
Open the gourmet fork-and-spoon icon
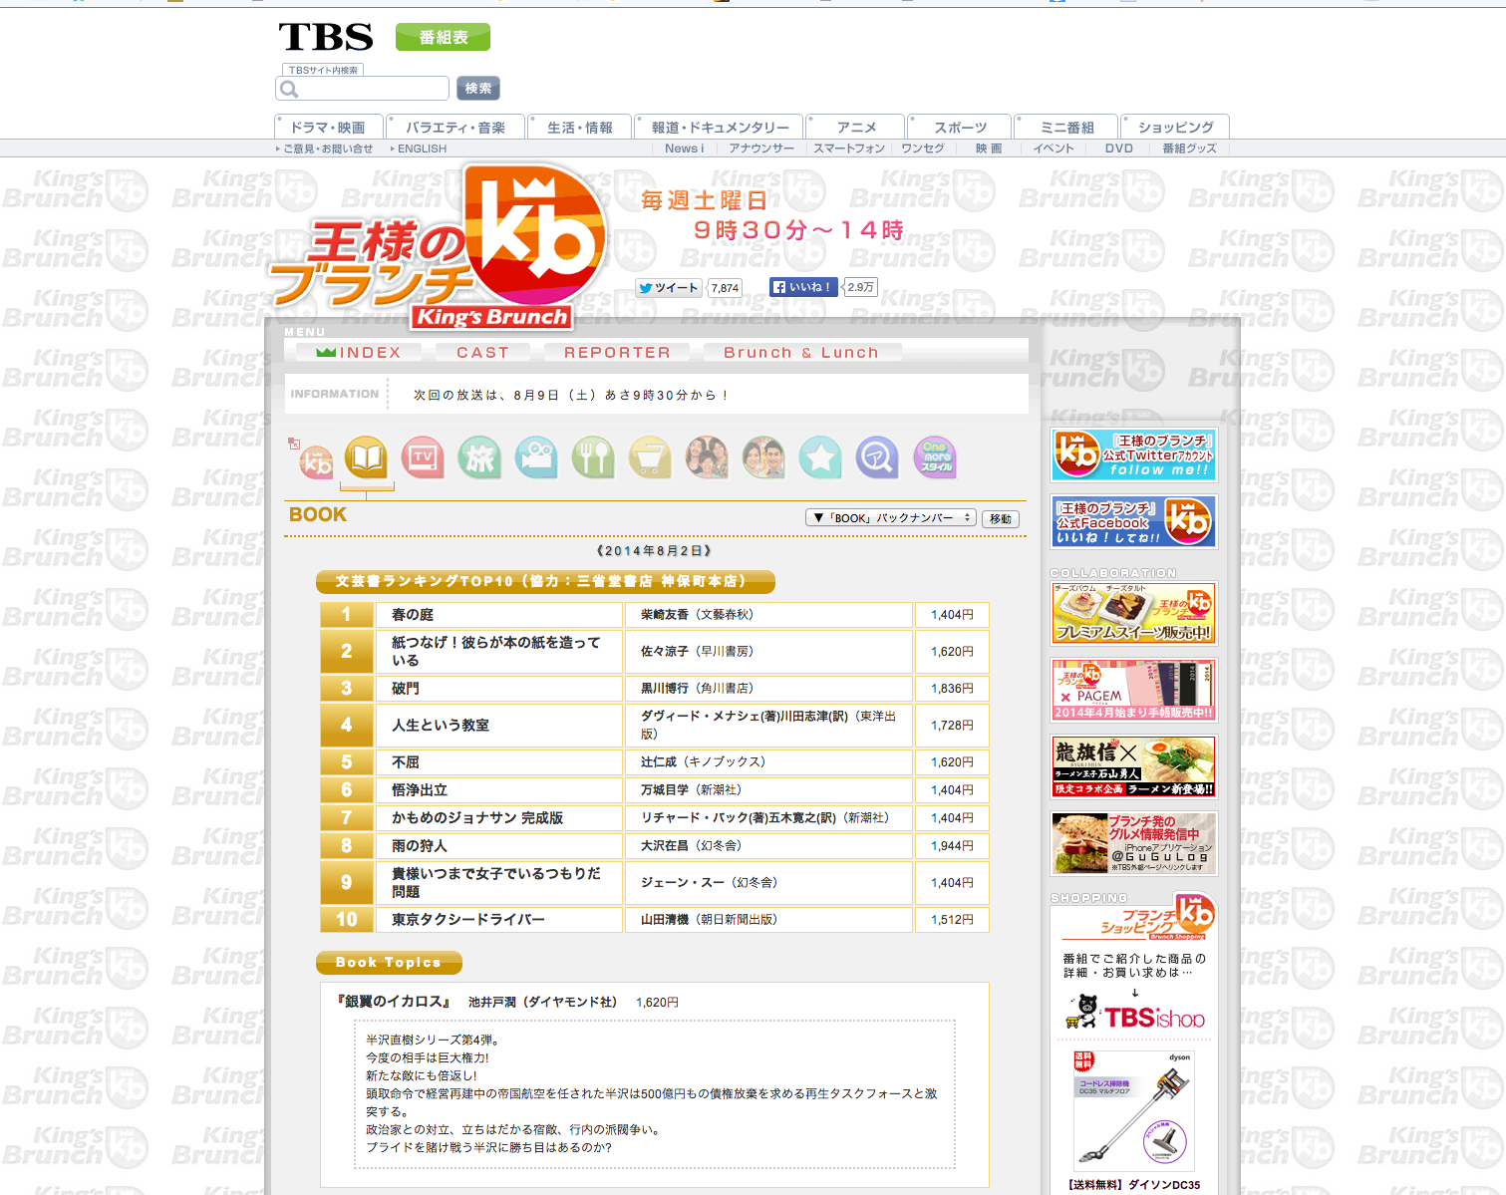593,457
